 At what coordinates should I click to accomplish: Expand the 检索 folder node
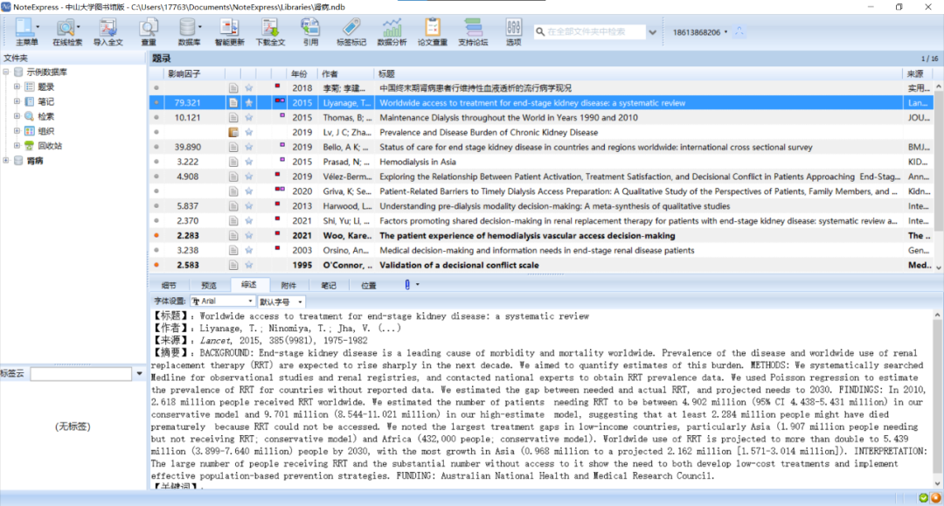tap(17, 117)
